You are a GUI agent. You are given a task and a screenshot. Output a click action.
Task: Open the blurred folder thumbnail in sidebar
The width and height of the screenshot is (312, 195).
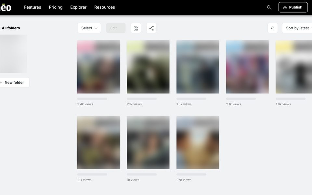[13, 54]
